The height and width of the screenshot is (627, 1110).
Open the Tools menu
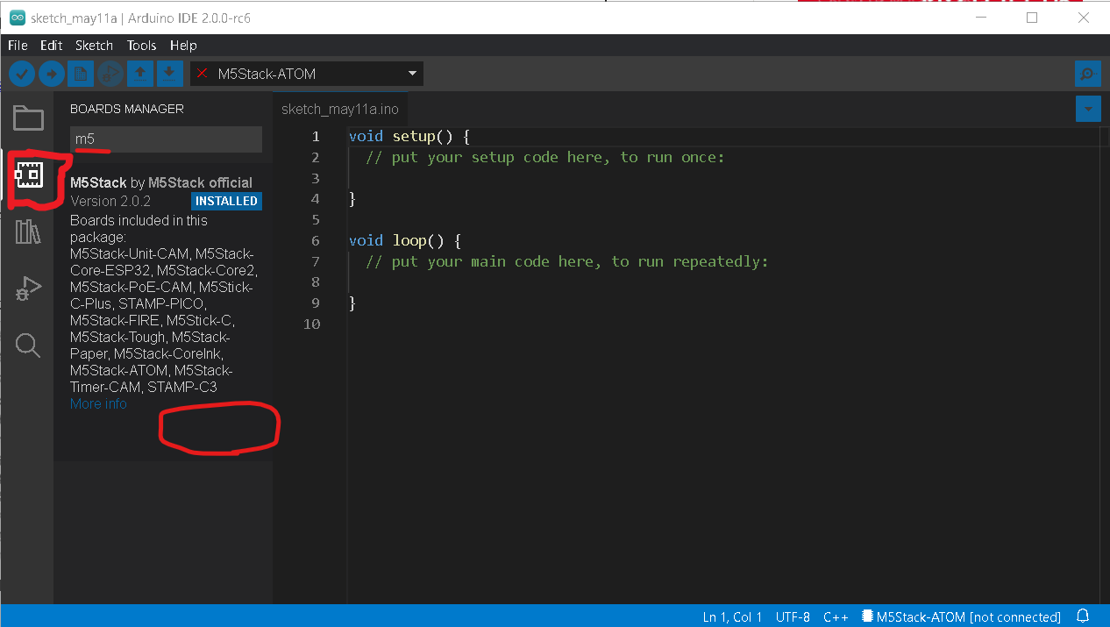click(141, 46)
